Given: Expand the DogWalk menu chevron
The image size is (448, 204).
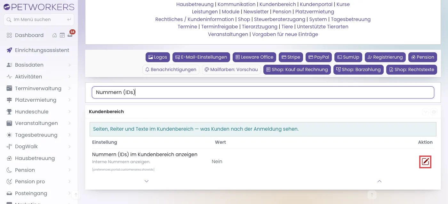Looking at the screenshot, I should [69, 147].
